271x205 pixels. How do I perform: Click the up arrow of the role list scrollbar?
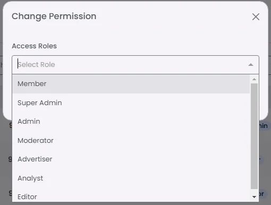254,79
